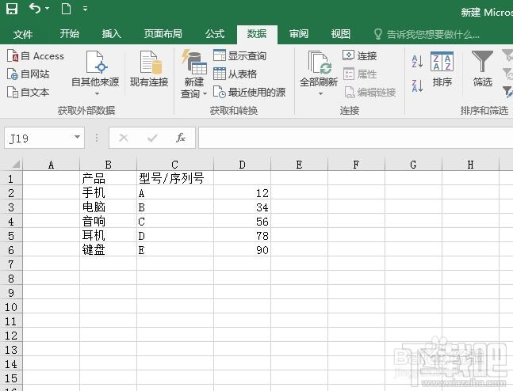The image size is (513, 391).
Task: Expand the 新建查询 dropdown arrow
Action: coord(205,94)
